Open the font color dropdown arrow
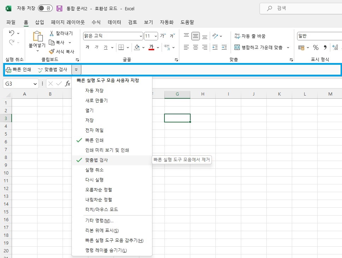Viewport: 342px width, 258px height. 158,47
